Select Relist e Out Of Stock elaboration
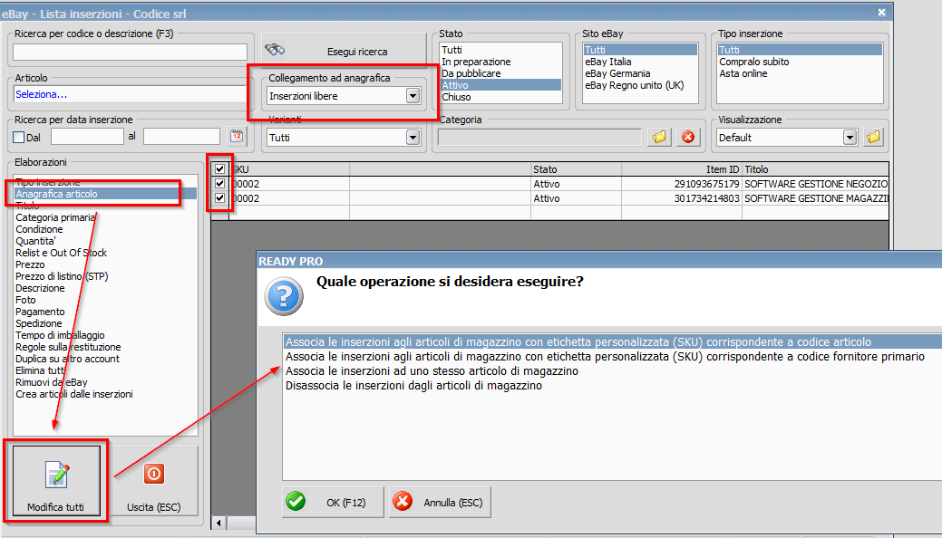The image size is (942, 538). 105,253
